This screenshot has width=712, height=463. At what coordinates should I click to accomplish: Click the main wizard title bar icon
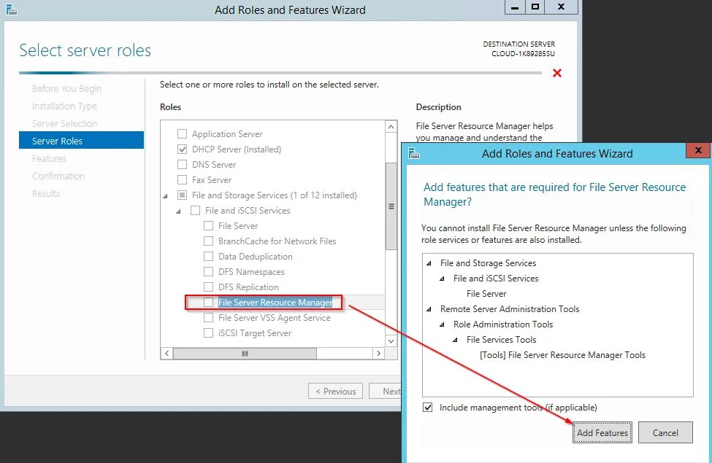click(x=12, y=9)
